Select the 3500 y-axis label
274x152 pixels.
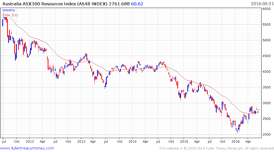pos(267,87)
